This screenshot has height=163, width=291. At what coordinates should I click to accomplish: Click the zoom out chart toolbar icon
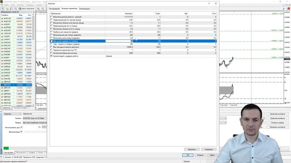tap(43, 9)
